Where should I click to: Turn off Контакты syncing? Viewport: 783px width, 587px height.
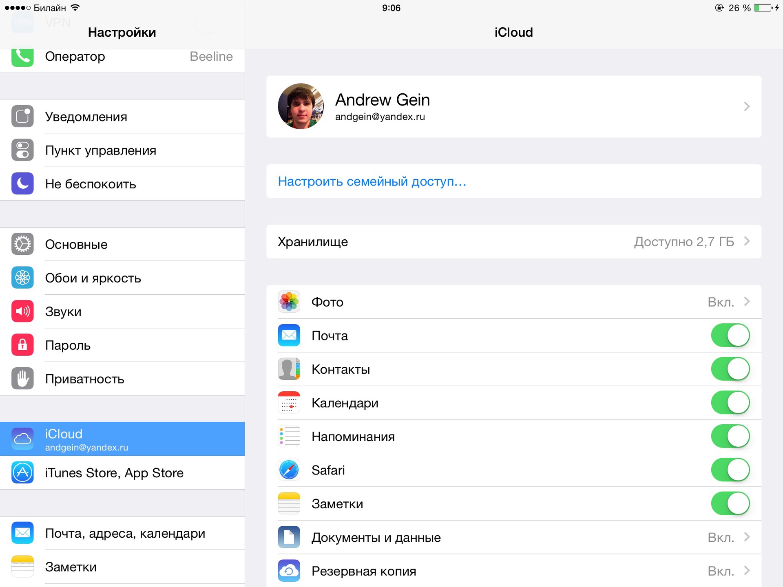pos(730,369)
